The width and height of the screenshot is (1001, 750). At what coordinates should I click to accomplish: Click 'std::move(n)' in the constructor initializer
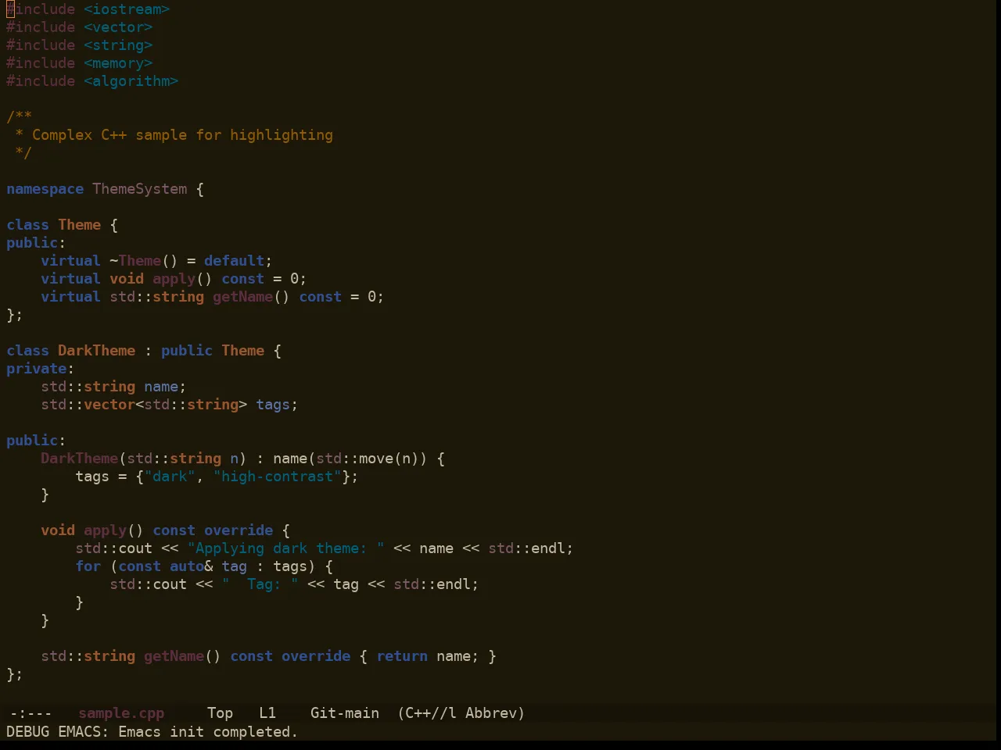[368, 459]
